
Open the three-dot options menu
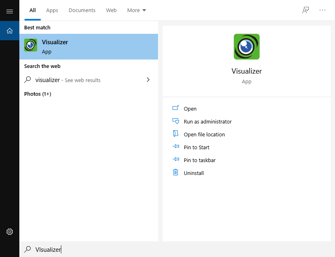tap(323, 10)
